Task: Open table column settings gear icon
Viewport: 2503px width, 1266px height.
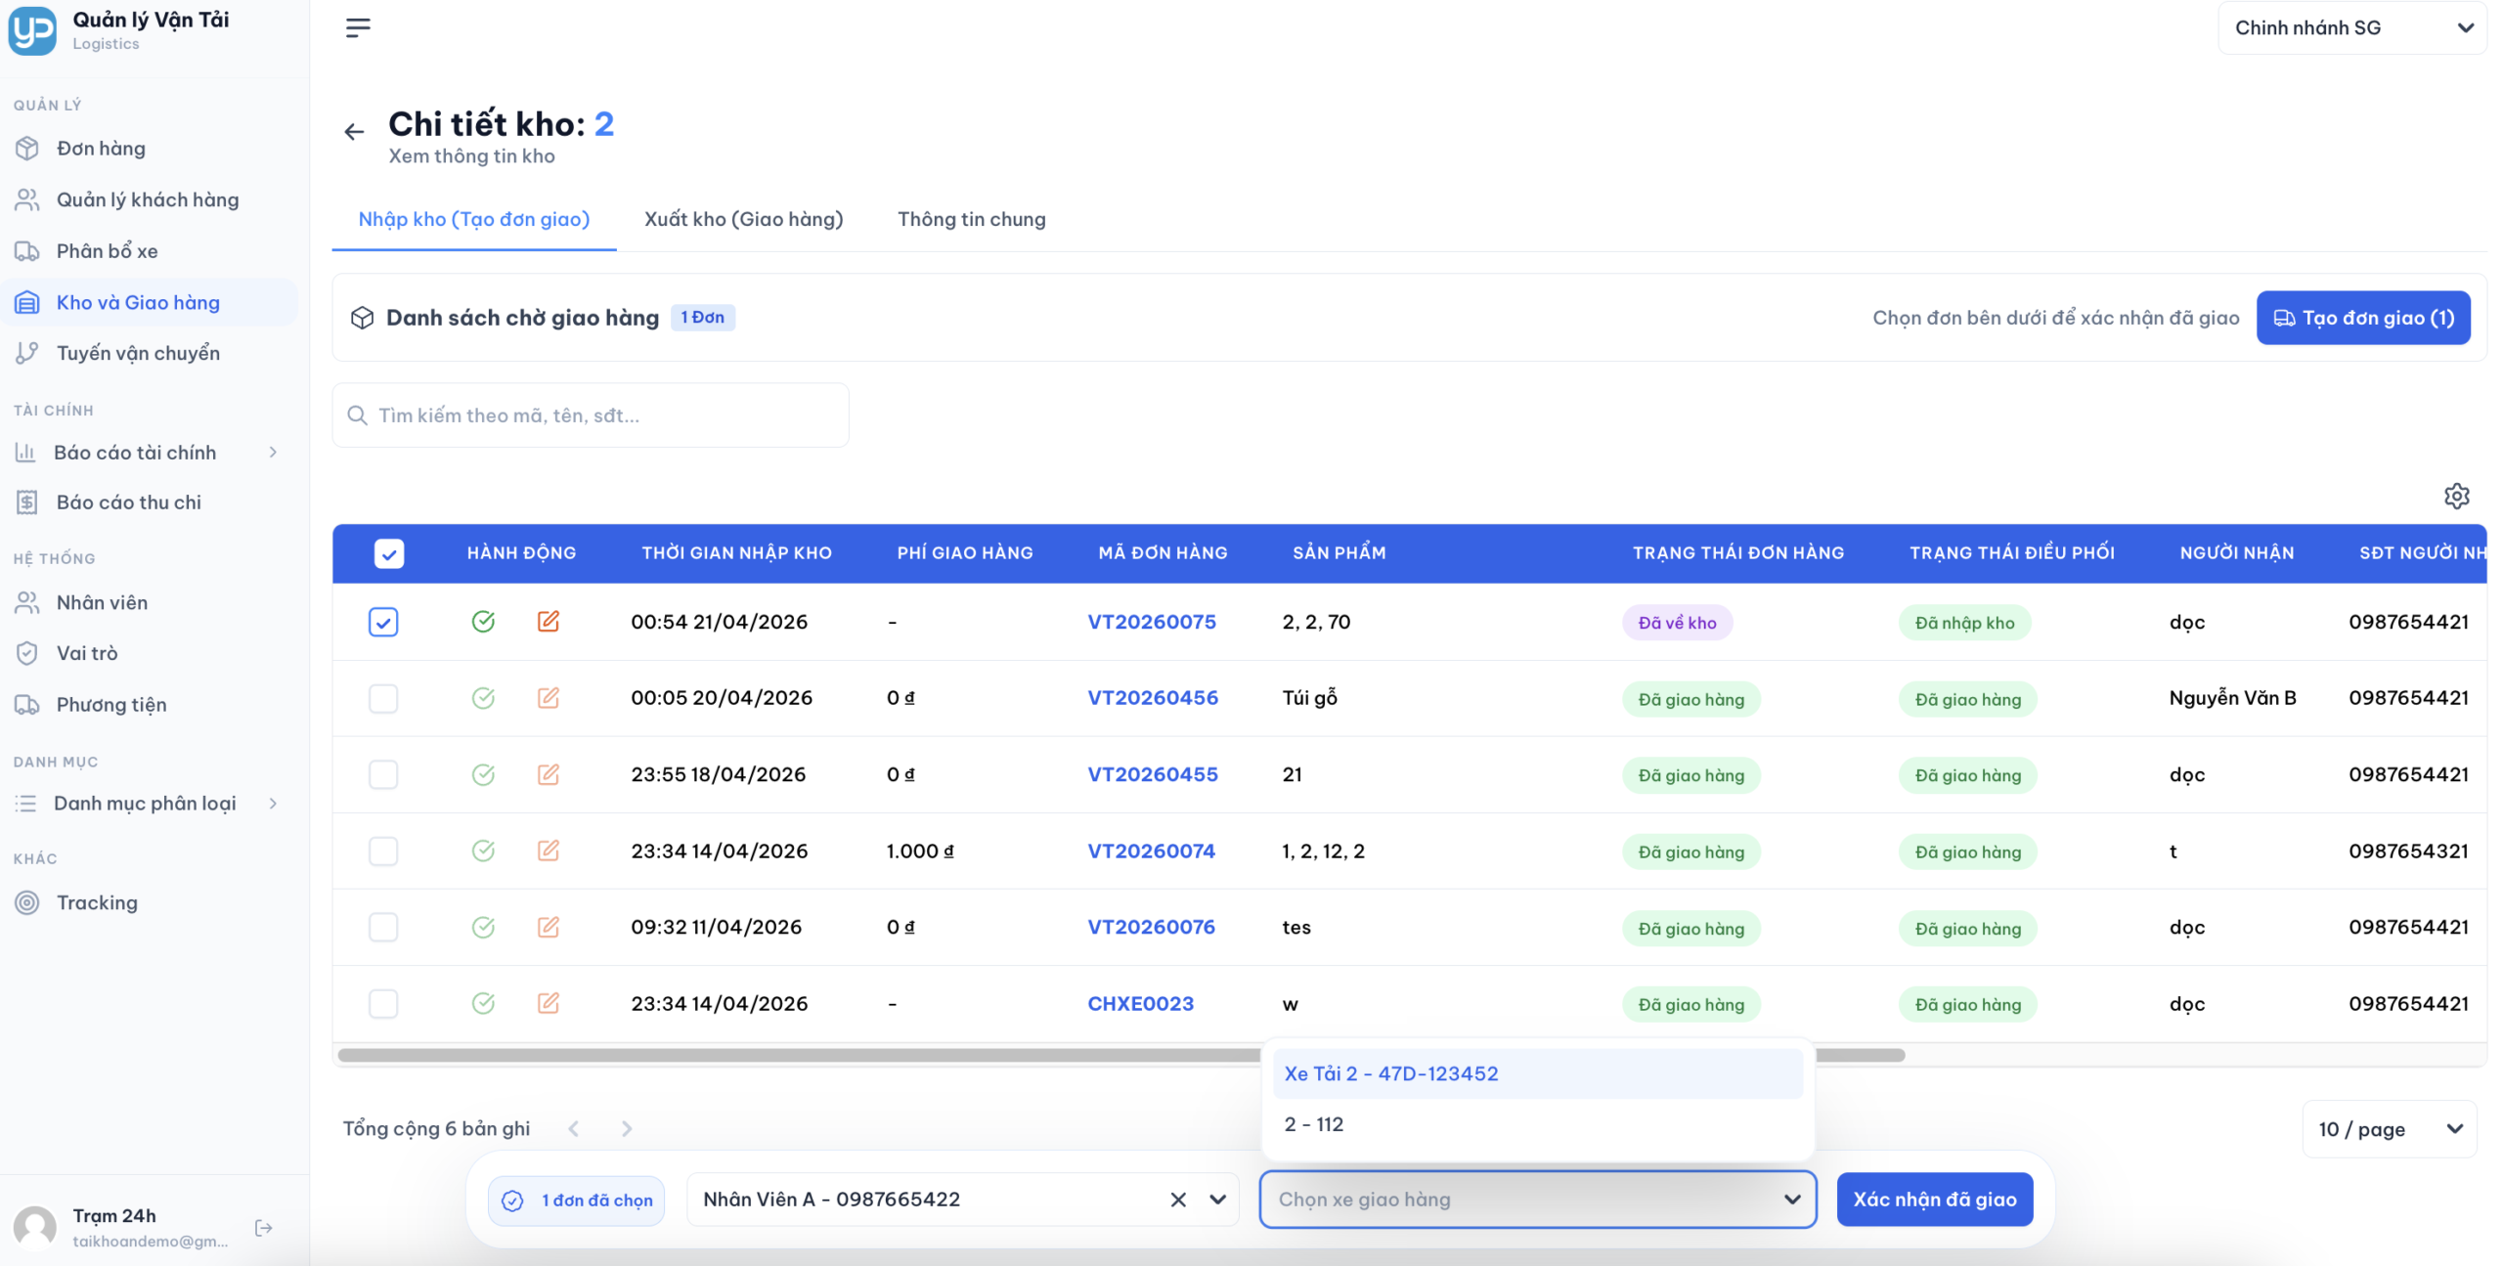Action: [x=2456, y=496]
